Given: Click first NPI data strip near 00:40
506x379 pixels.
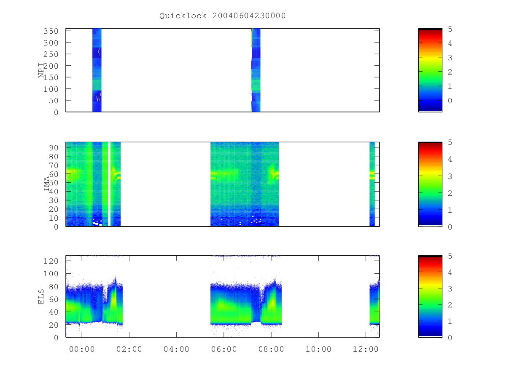Looking at the screenshot, I should click(x=97, y=70).
